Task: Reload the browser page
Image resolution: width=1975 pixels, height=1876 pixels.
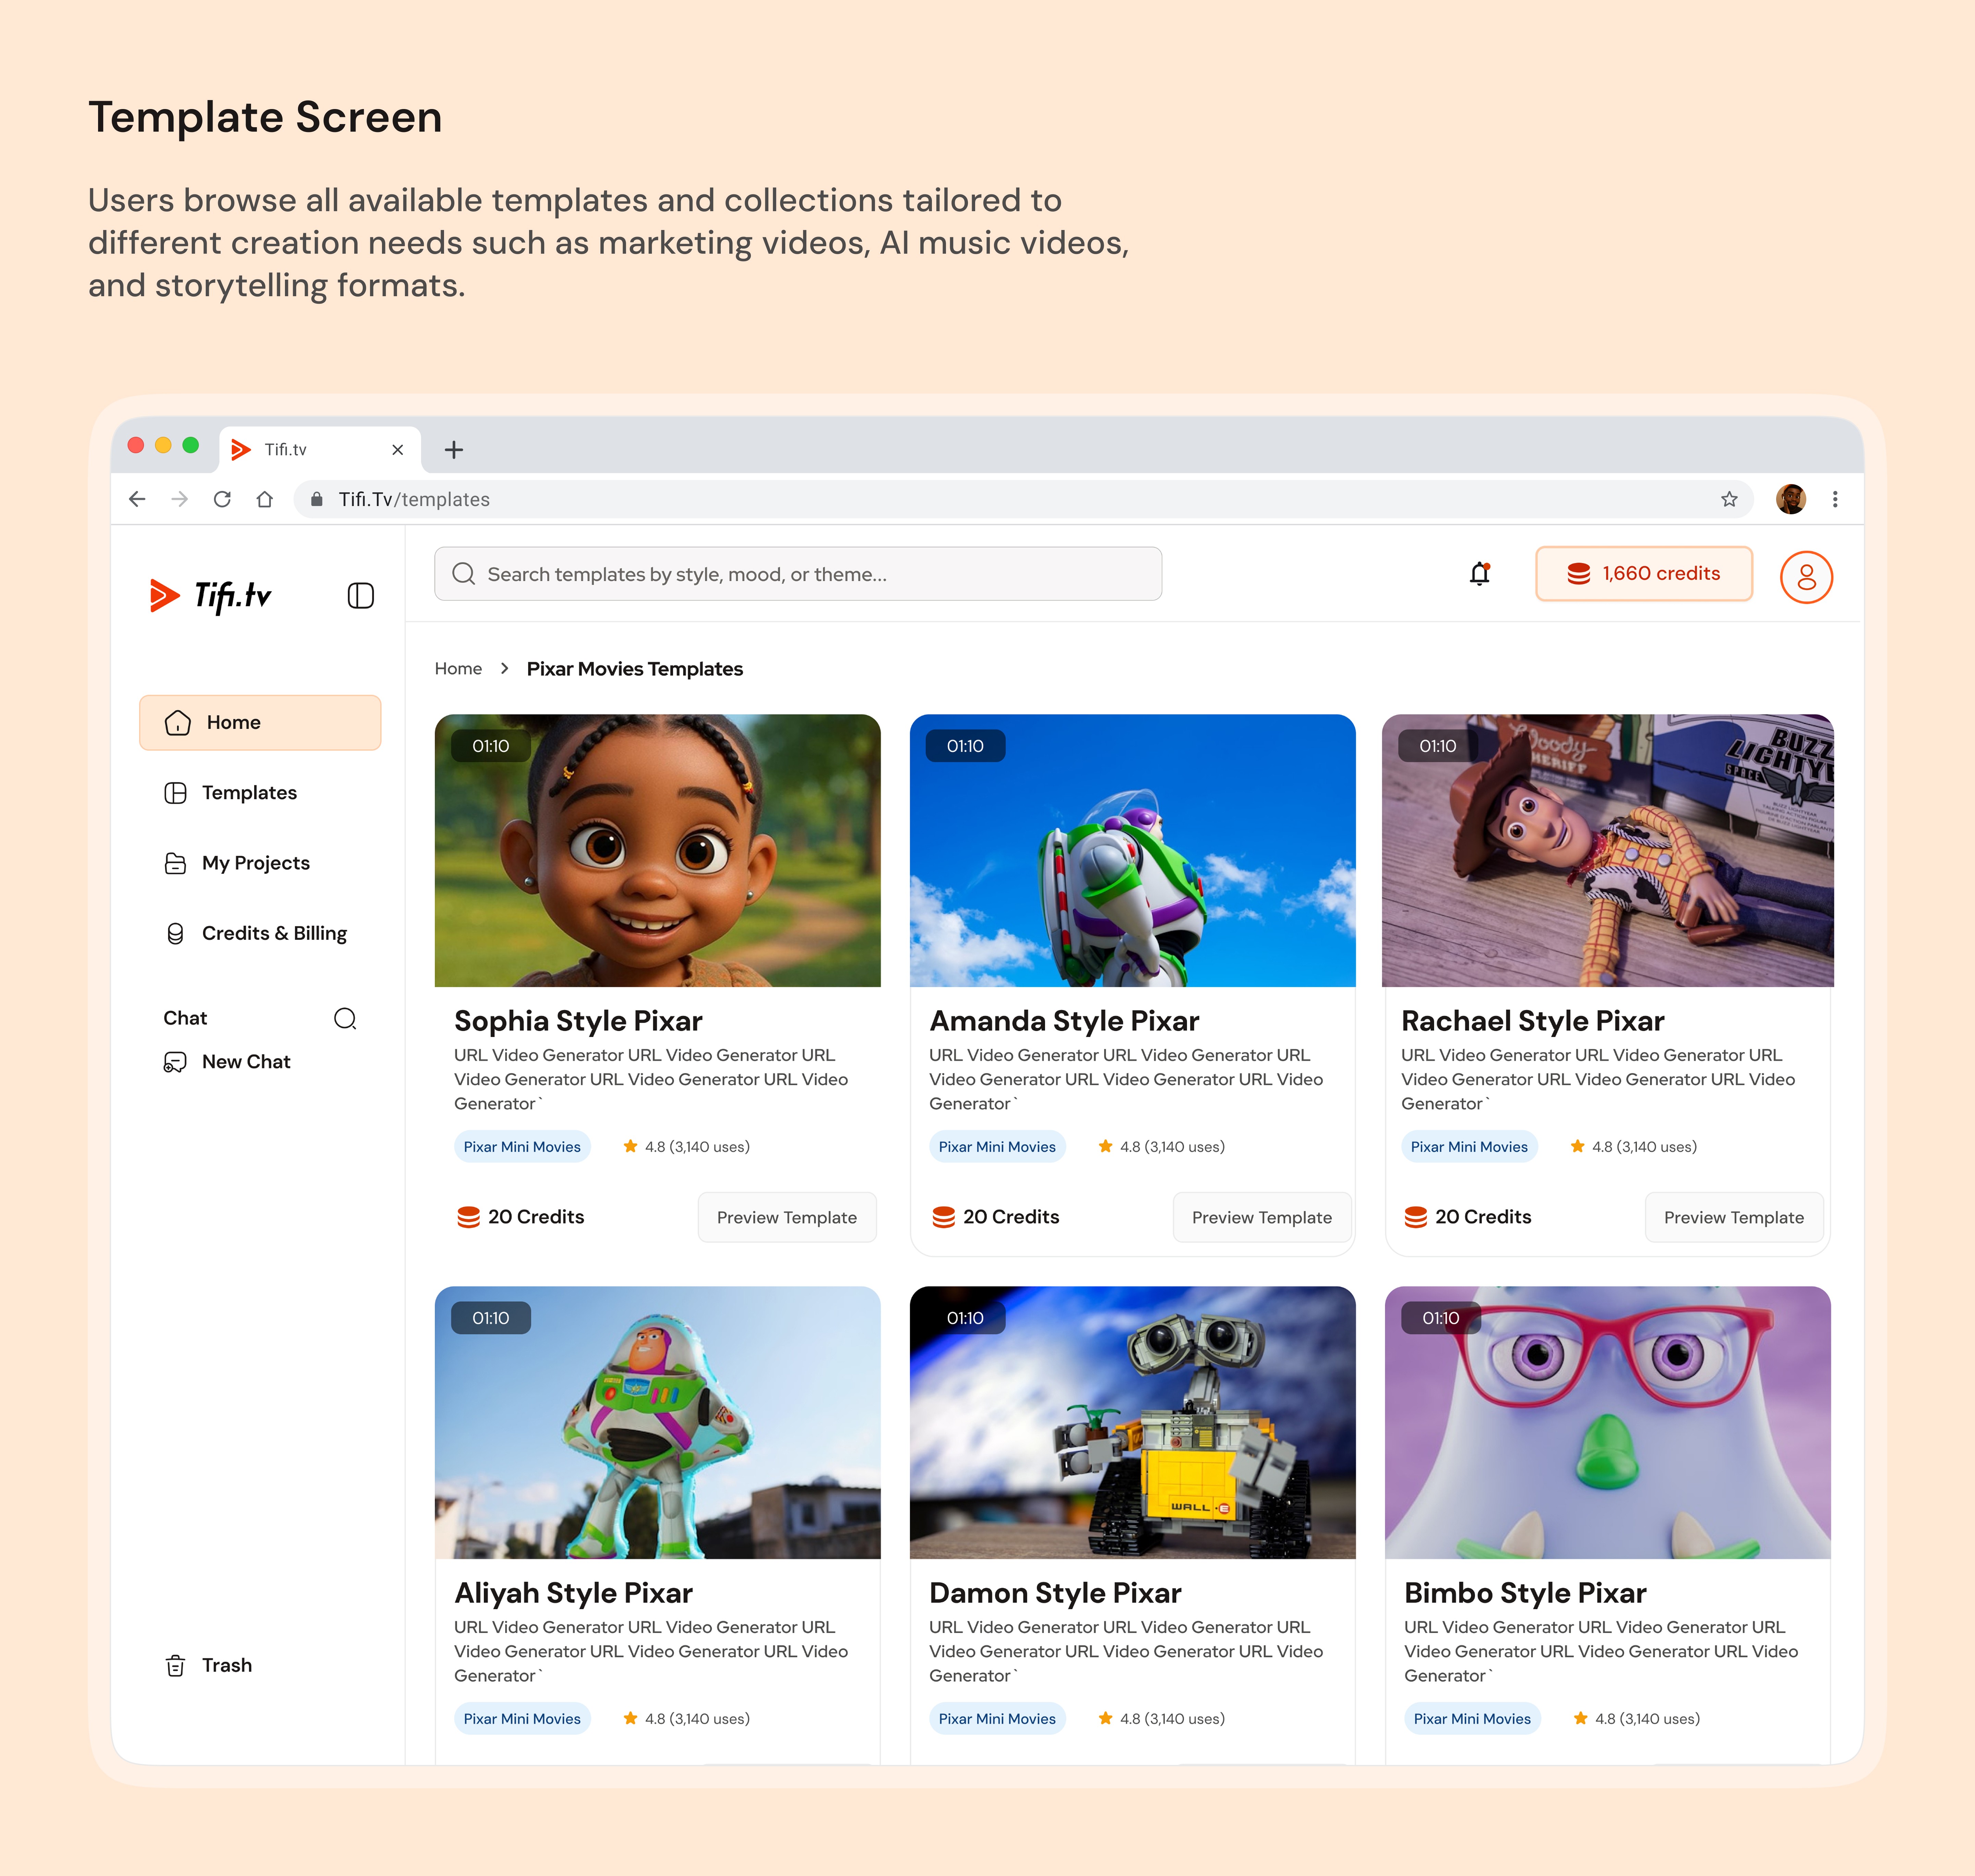Action: pyautogui.click(x=222, y=499)
